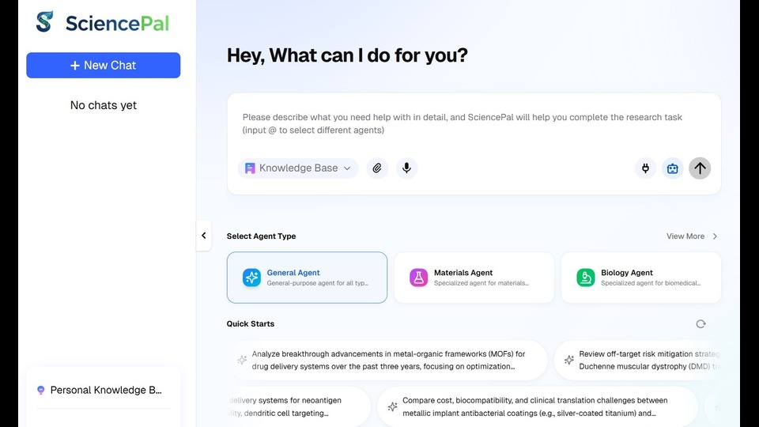Refresh the Quick Starts suggestions
The height and width of the screenshot is (427, 759).
pos(700,324)
